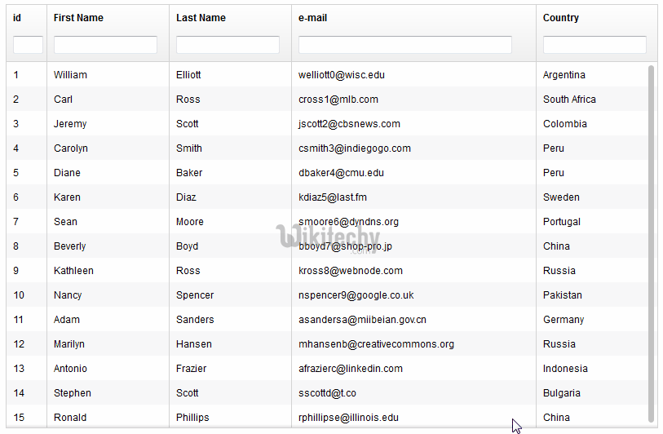The height and width of the screenshot is (434, 663).
Task: Click the Indonesia country cell
Action: [565, 369]
